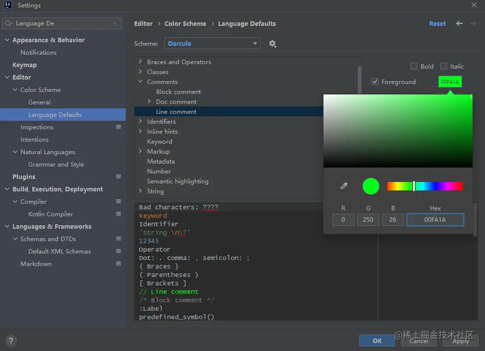
Task: Click the Reset link
Action: [437, 24]
